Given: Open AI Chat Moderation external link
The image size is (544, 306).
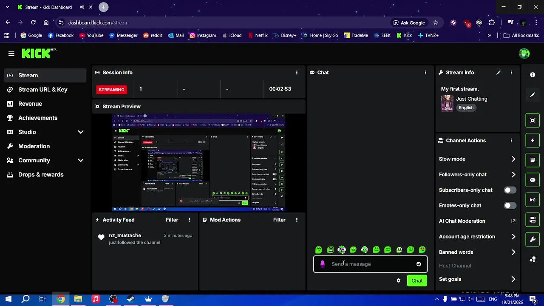Looking at the screenshot, I should pos(513,221).
